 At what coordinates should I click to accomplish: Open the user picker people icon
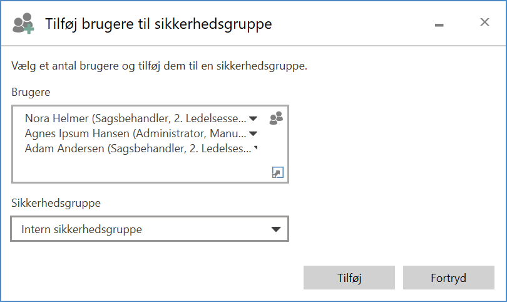(x=276, y=117)
